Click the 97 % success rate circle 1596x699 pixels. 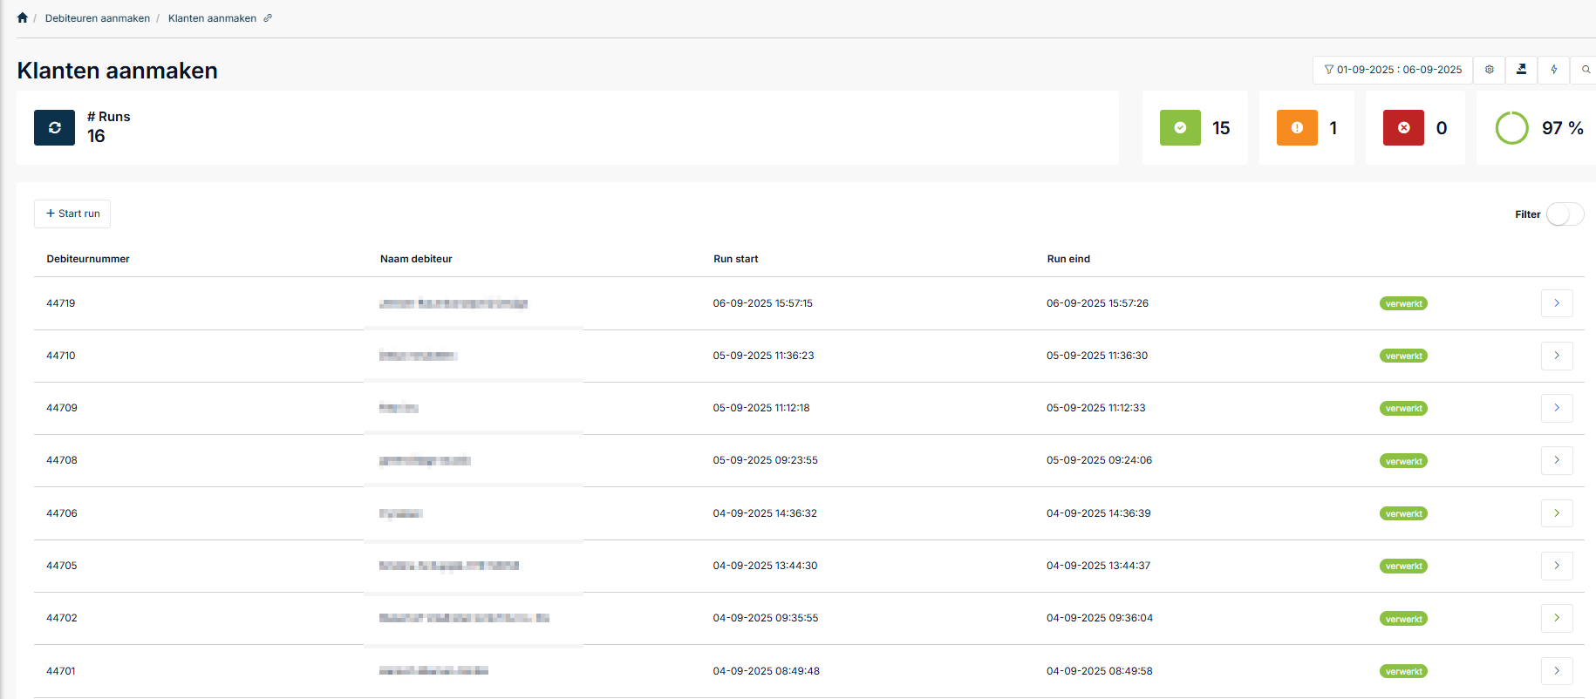(1512, 128)
